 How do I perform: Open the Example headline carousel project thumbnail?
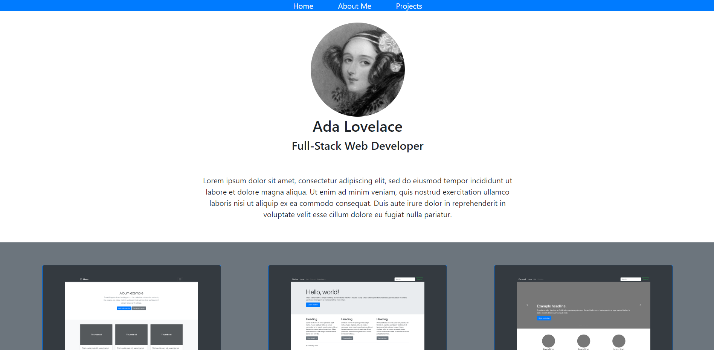pos(583,308)
